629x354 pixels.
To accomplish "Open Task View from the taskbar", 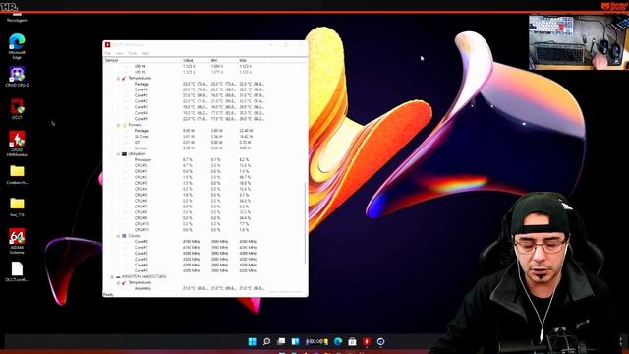I will coord(281,341).
